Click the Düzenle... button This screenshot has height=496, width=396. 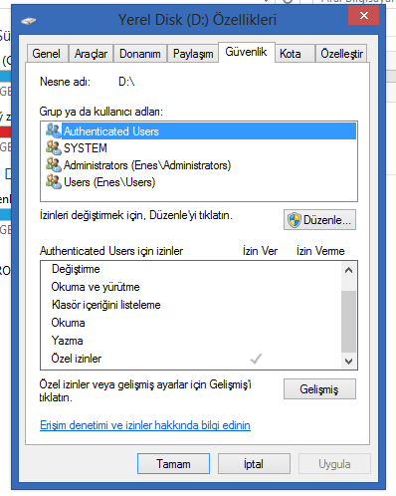[319, 219]
